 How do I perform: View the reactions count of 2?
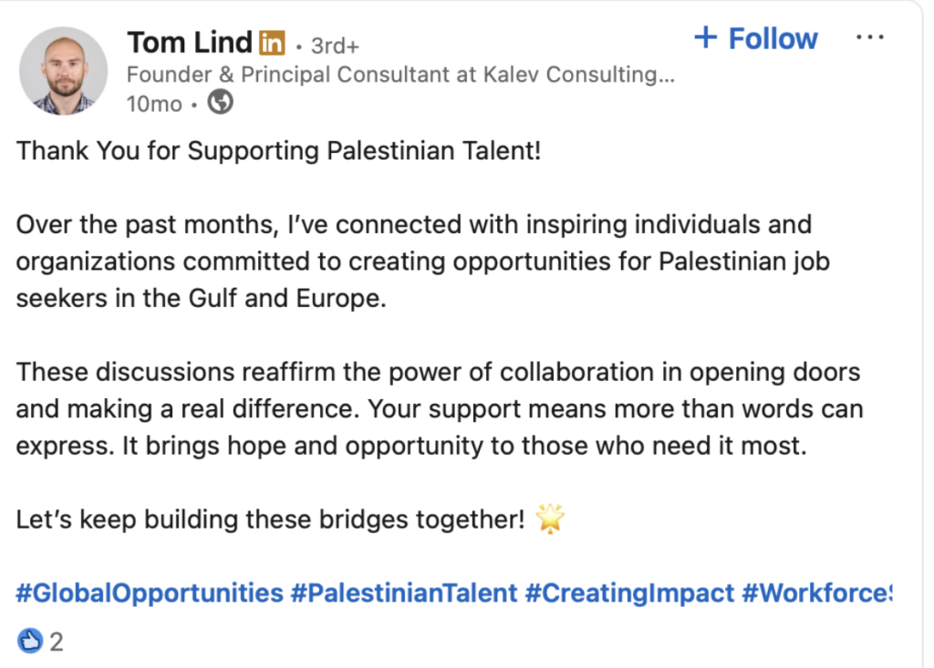[57, 642]
